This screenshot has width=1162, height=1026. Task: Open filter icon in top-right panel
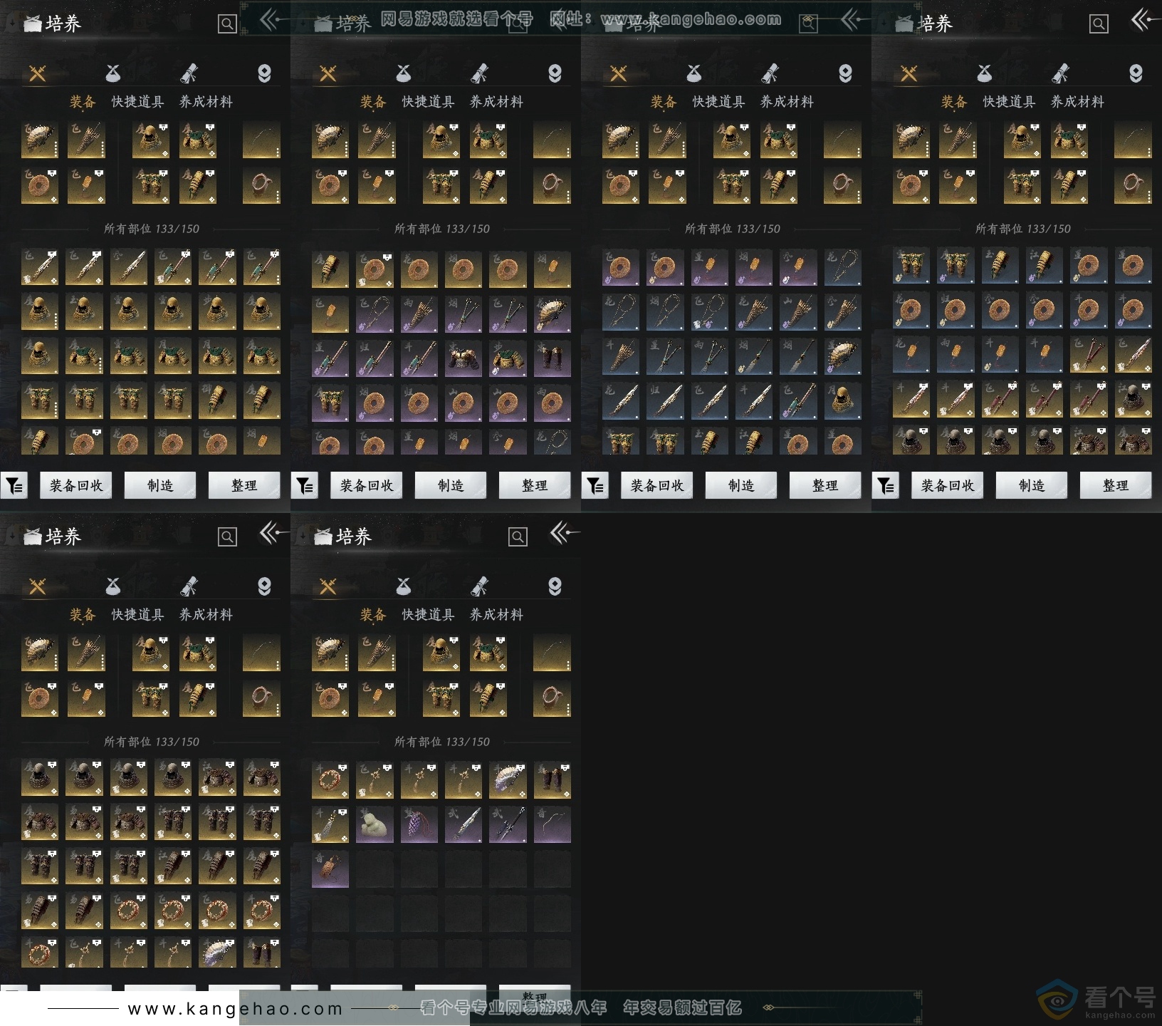click(886, 485)
